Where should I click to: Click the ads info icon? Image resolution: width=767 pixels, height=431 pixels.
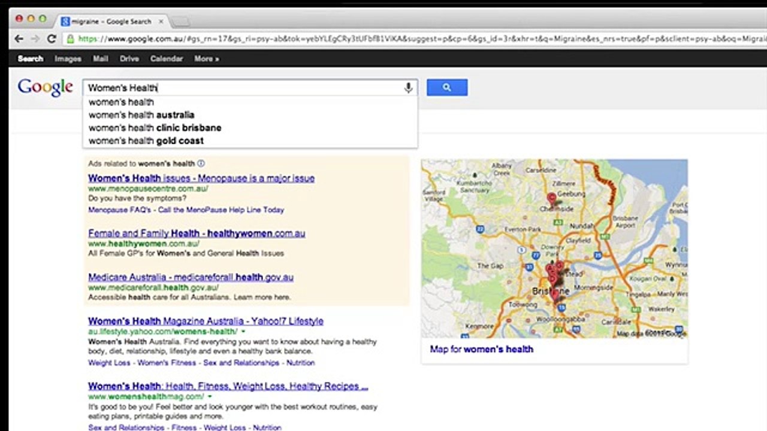[201, 163]
